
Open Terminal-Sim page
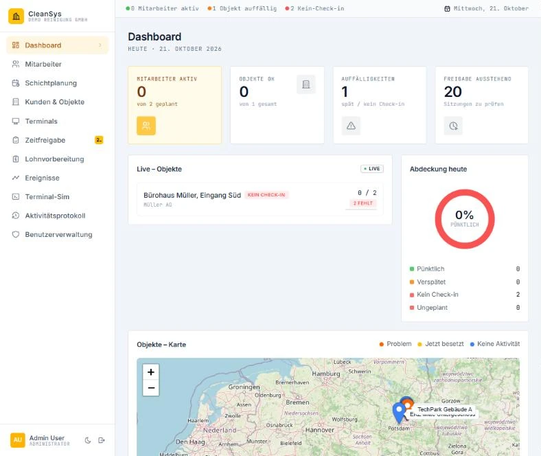(57, 197)
